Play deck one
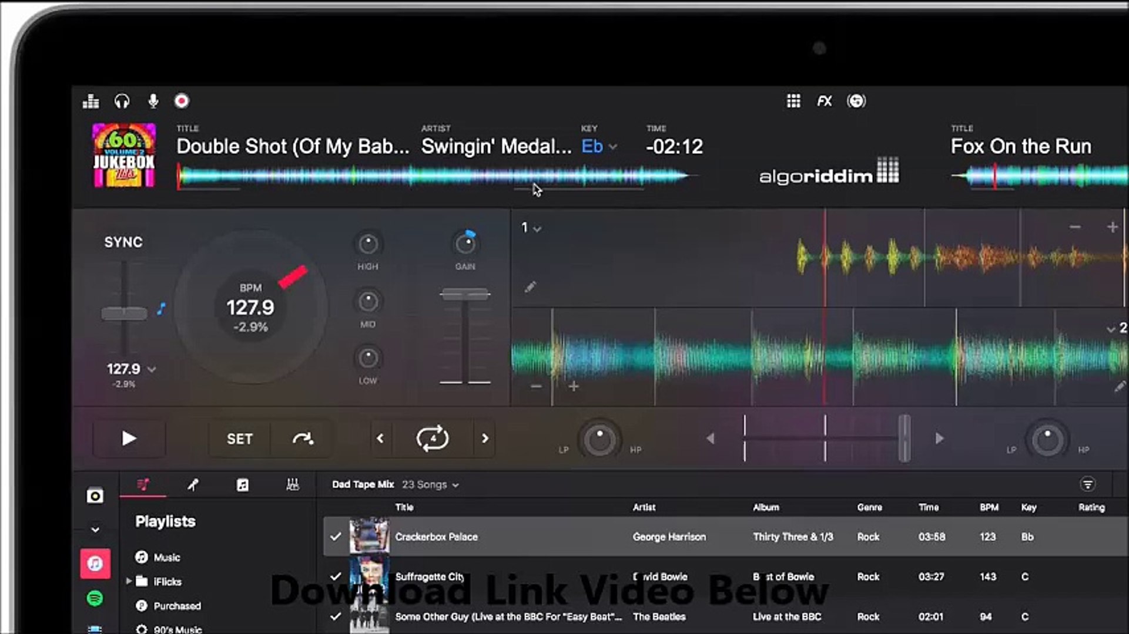 (129, 439)
